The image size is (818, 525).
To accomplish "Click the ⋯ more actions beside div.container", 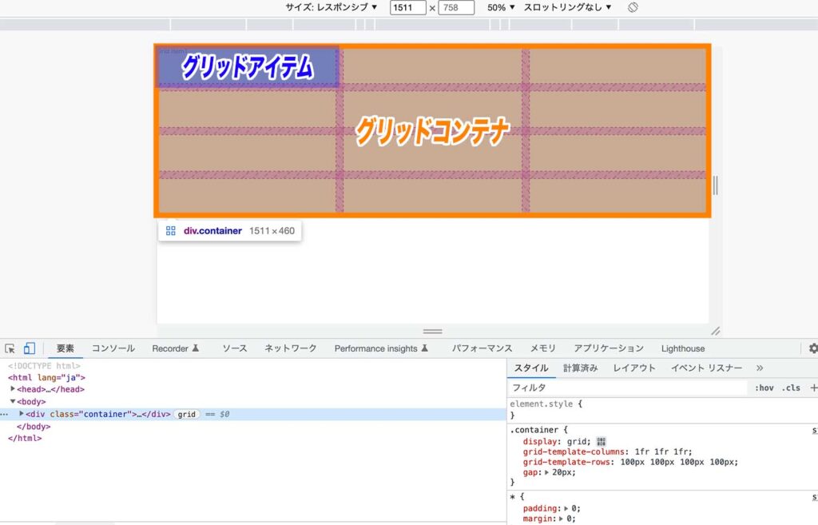I will (x=6, y=414).
